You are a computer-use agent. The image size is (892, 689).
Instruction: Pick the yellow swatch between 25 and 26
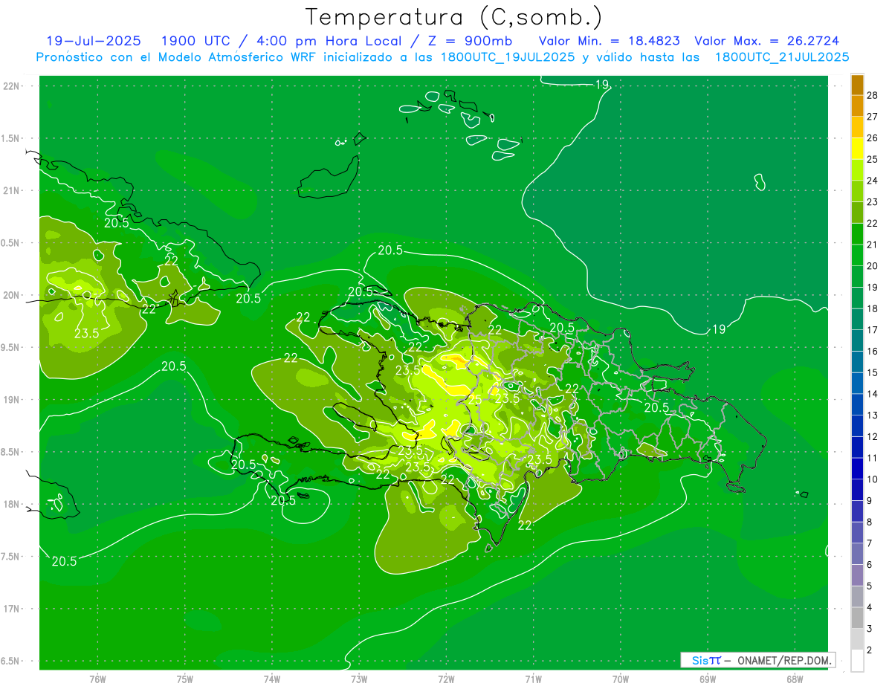(x=857, y=149)
